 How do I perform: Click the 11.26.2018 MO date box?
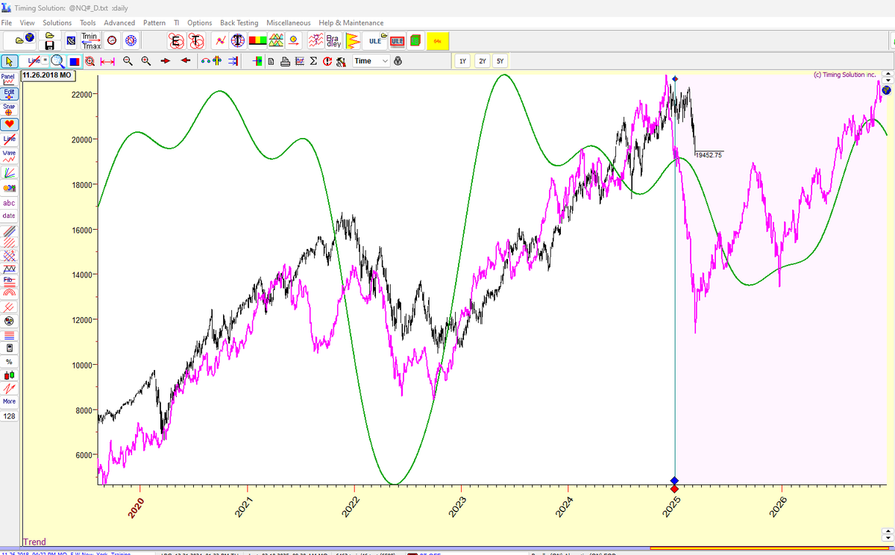click(x=47, y=75)
